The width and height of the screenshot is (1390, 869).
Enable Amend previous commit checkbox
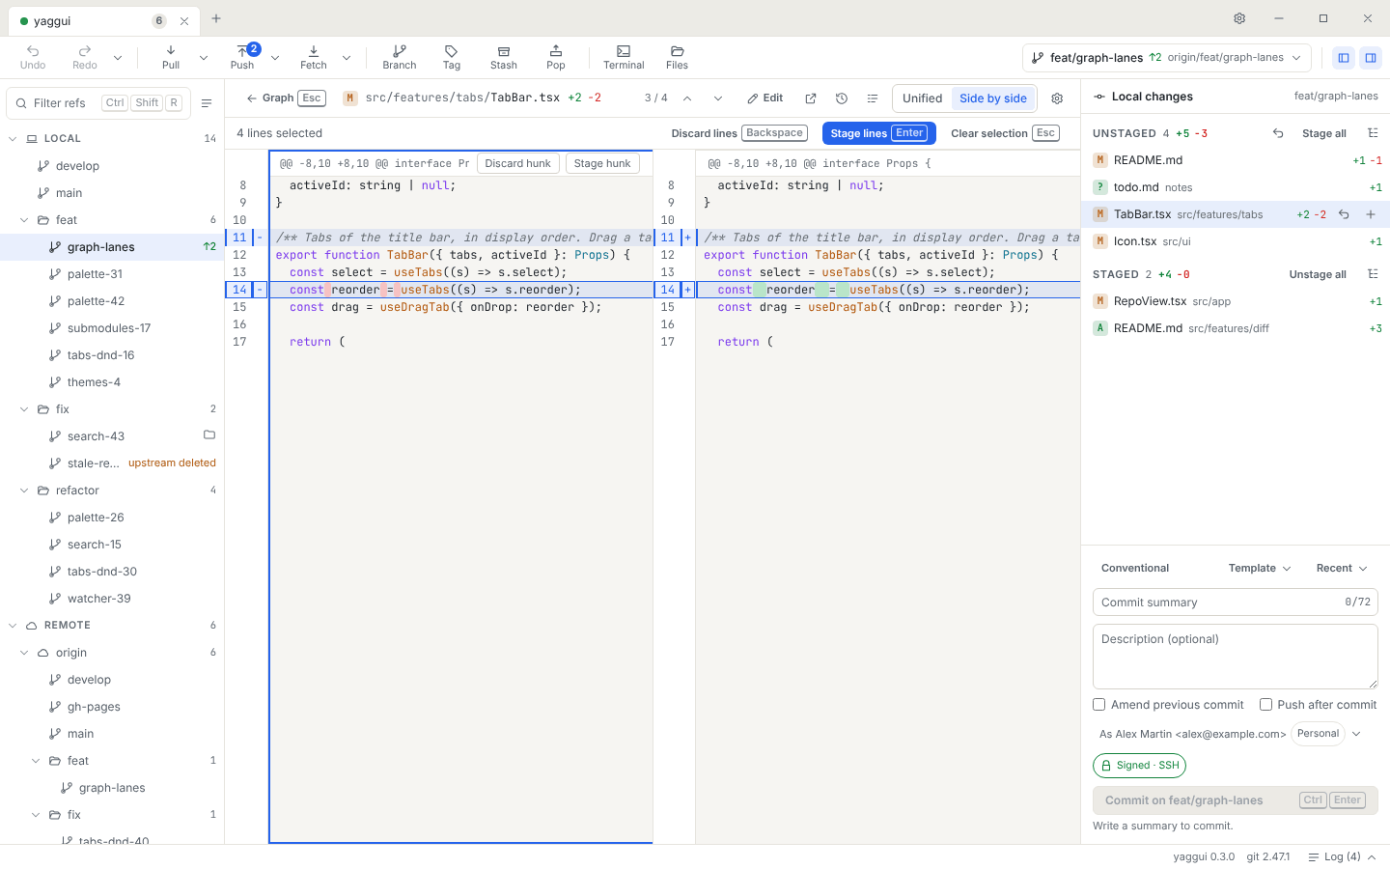coord(1098,705)
